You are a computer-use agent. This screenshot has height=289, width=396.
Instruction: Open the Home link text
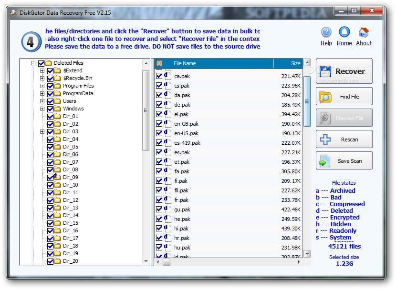click(x=344, y=43)
